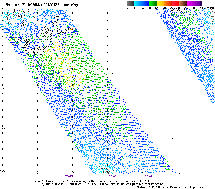This screenshot has width=215, height=189.
Task: Click the gray 0-5 knots legend segment
Action: tap(130, 3)
